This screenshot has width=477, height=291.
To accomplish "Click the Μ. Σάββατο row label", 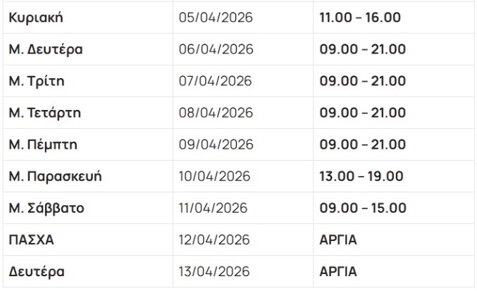I will pyautogui.click(x=47, y=208).
